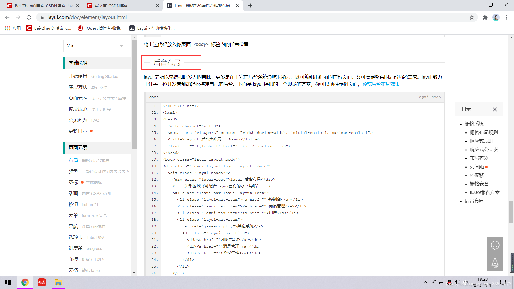
Task: Open the feedback smiley button
Action: click(x=495, y=245)
